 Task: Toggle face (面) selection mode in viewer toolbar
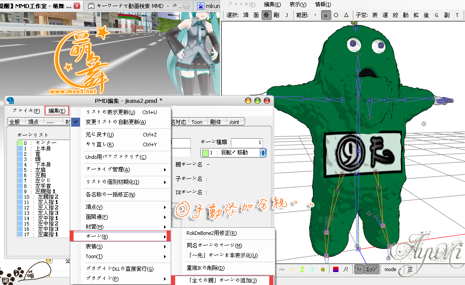256,15
